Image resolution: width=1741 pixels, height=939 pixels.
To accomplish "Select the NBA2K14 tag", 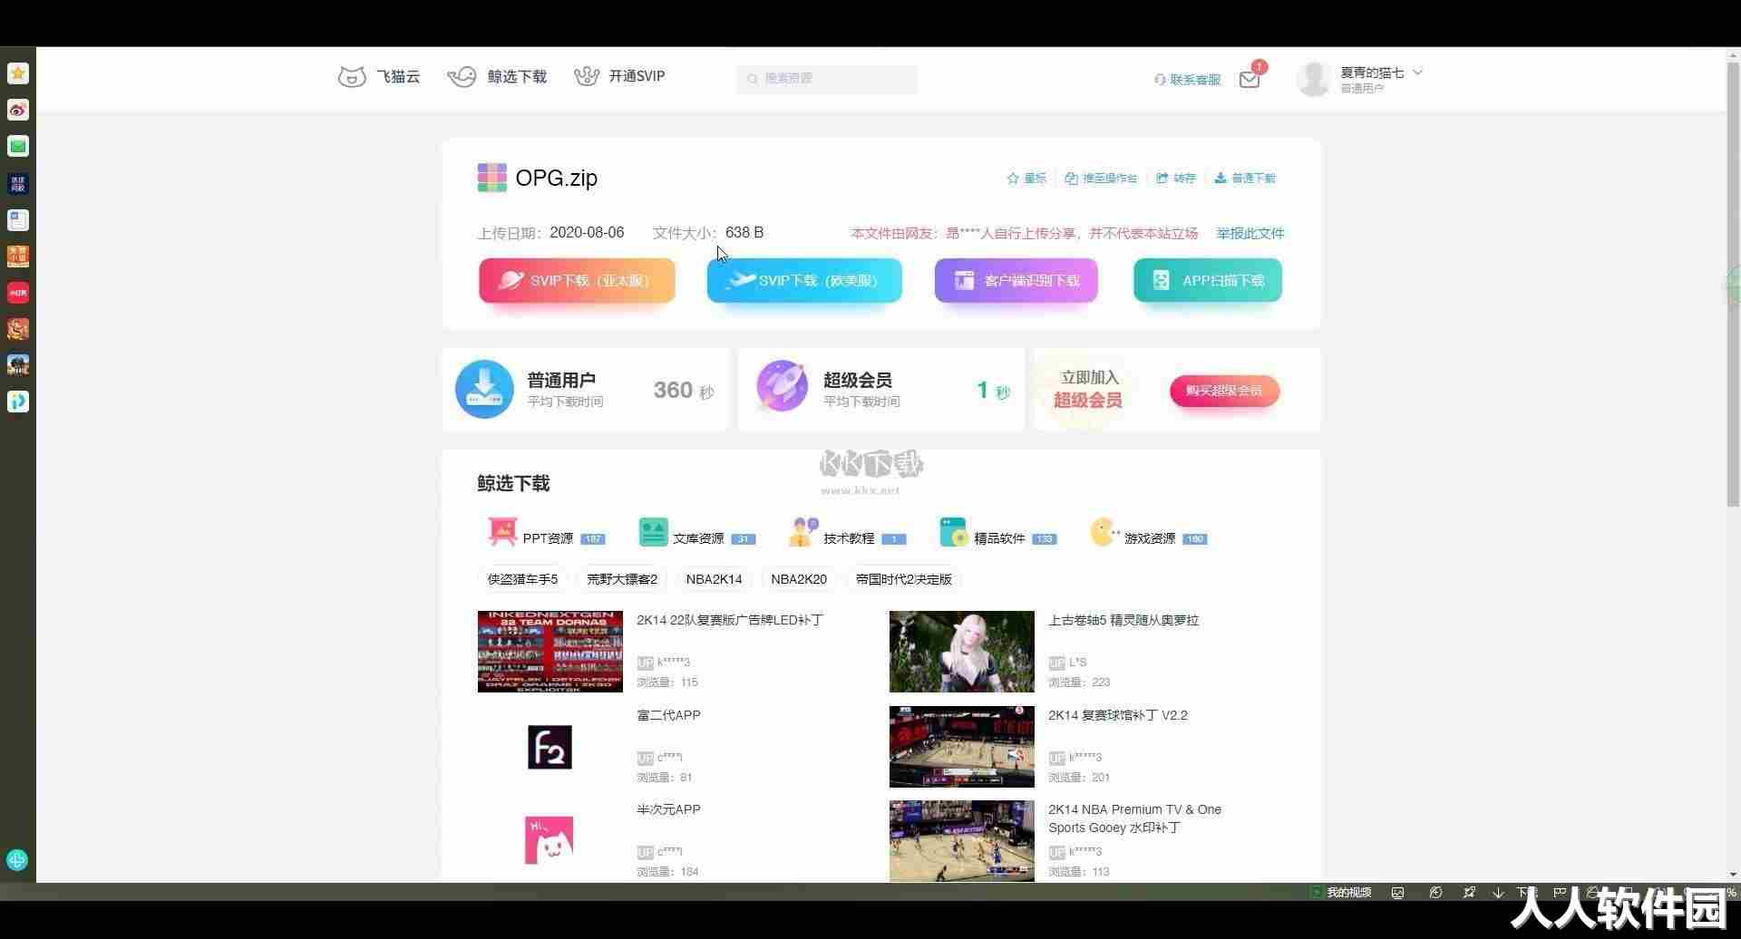I will point(714,579).
